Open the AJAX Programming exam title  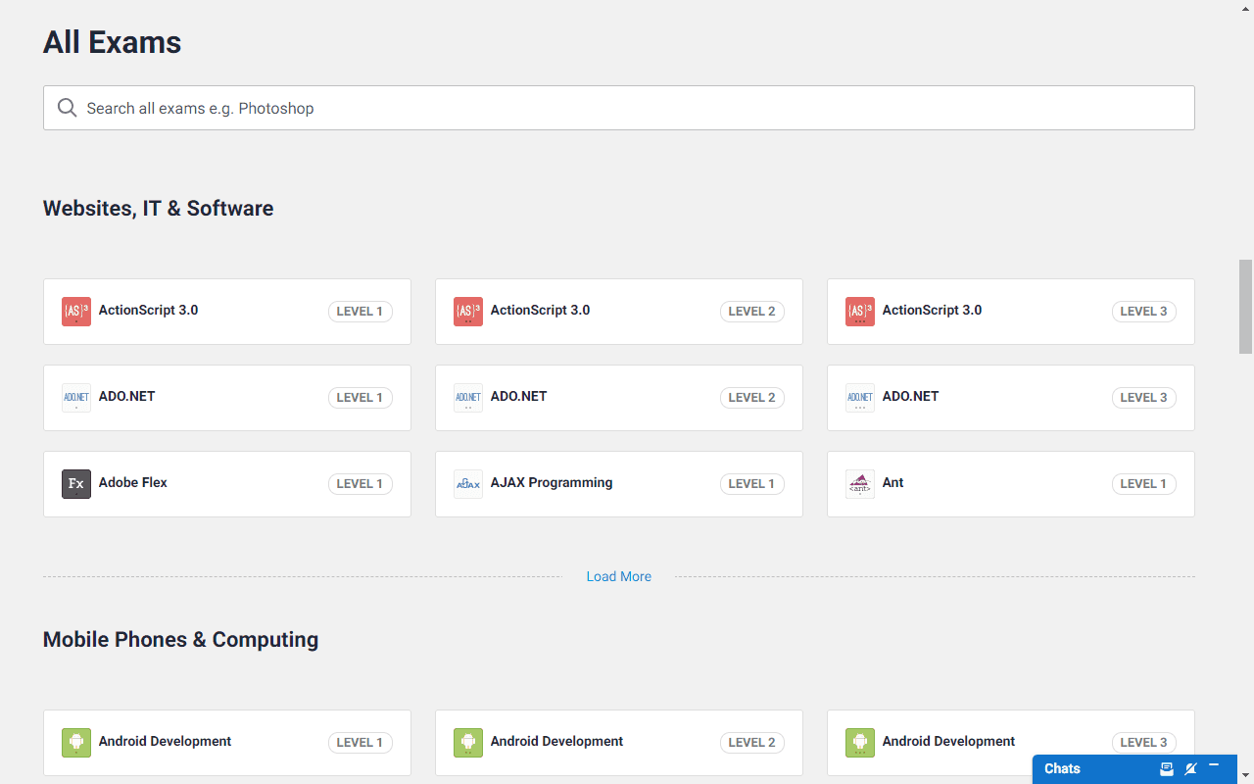(552, 482)
